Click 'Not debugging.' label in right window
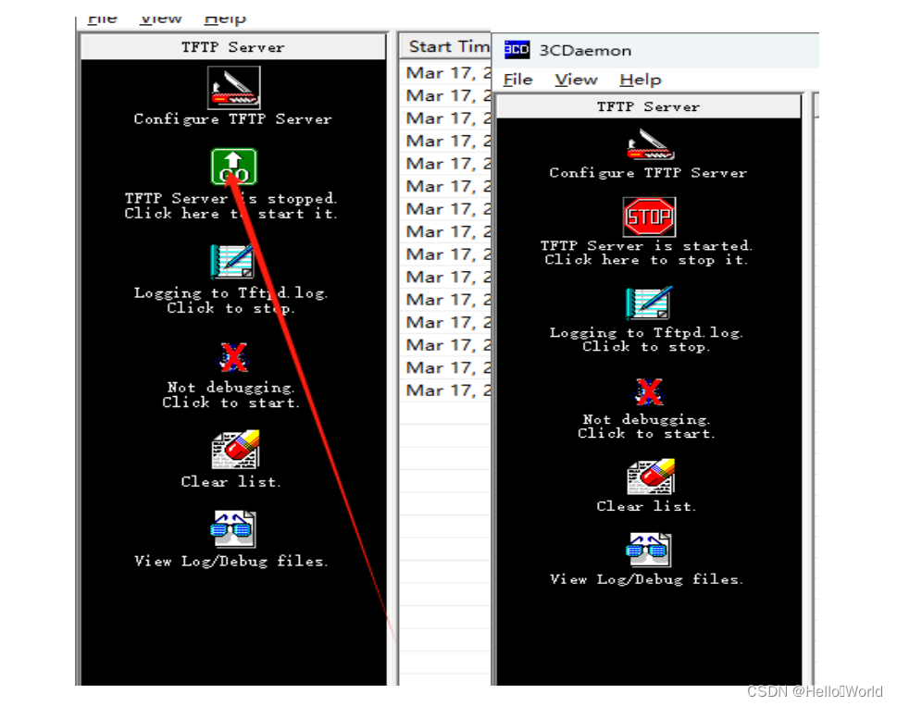The image size is (897, 706). point(646,419)
